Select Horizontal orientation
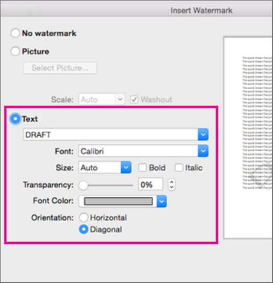Viewport: 273px width, 283px height. click(84, 218)
